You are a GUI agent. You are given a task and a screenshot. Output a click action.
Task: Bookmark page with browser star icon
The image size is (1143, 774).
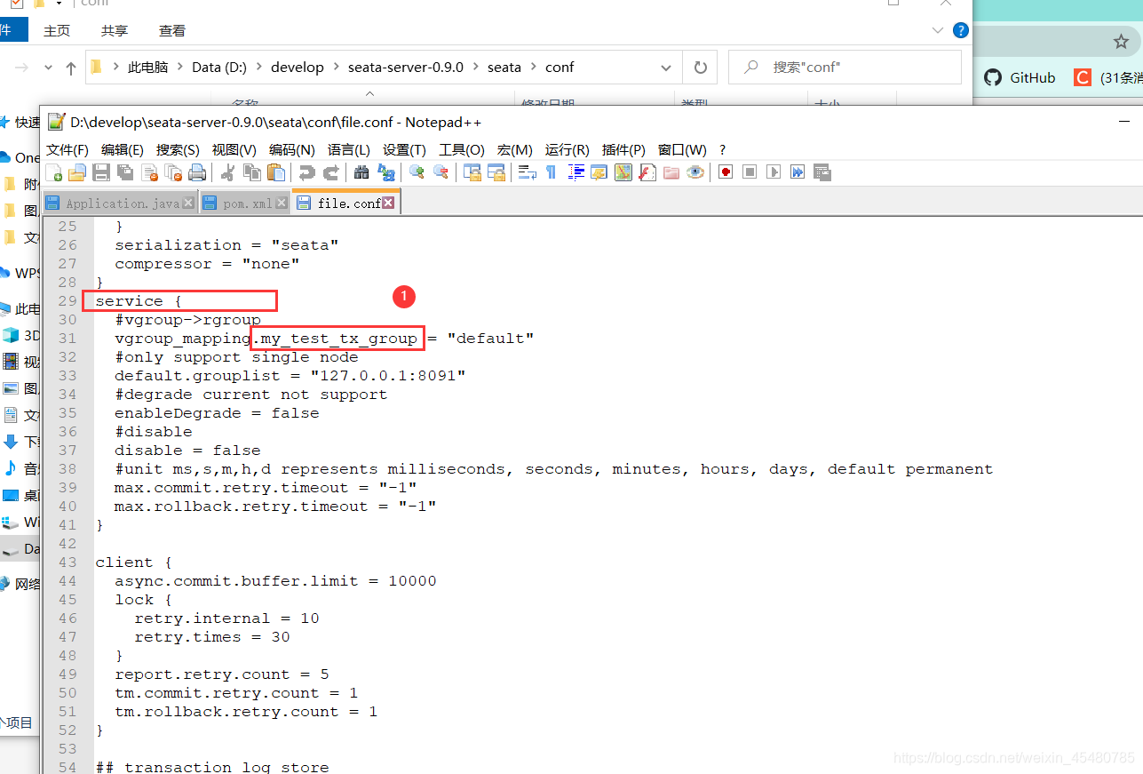coord(1122,41)
